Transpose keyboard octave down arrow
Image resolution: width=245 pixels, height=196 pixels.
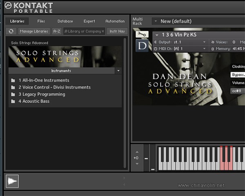137,164
